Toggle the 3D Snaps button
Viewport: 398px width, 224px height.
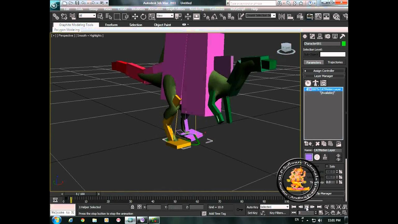point(206,16)
